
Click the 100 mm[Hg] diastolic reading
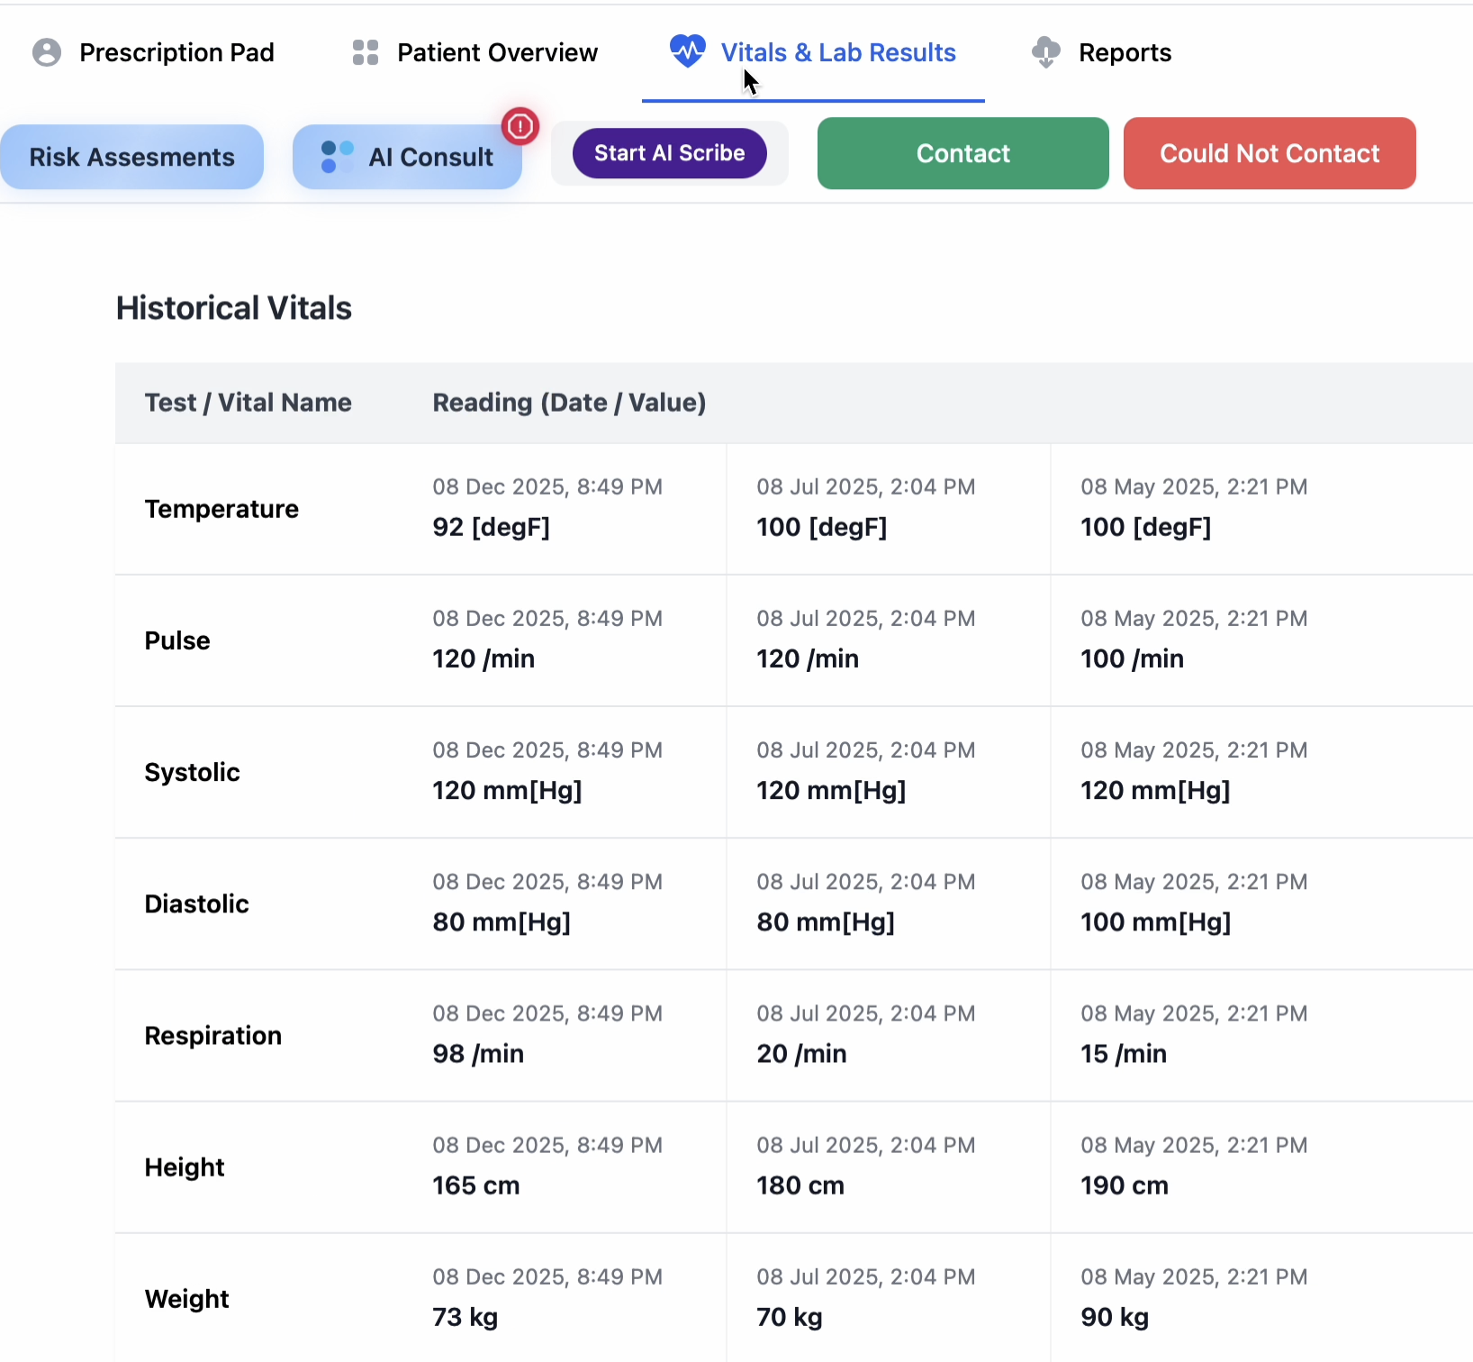[1156, 922]
